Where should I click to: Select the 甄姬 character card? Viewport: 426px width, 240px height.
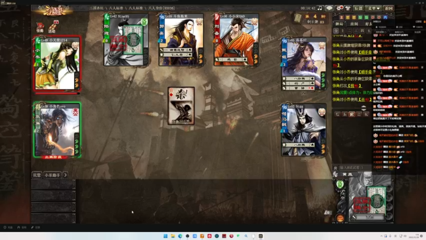coord(304,64)
